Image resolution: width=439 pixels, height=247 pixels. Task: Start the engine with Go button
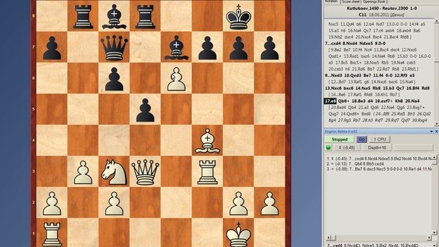tap(361, 139)
